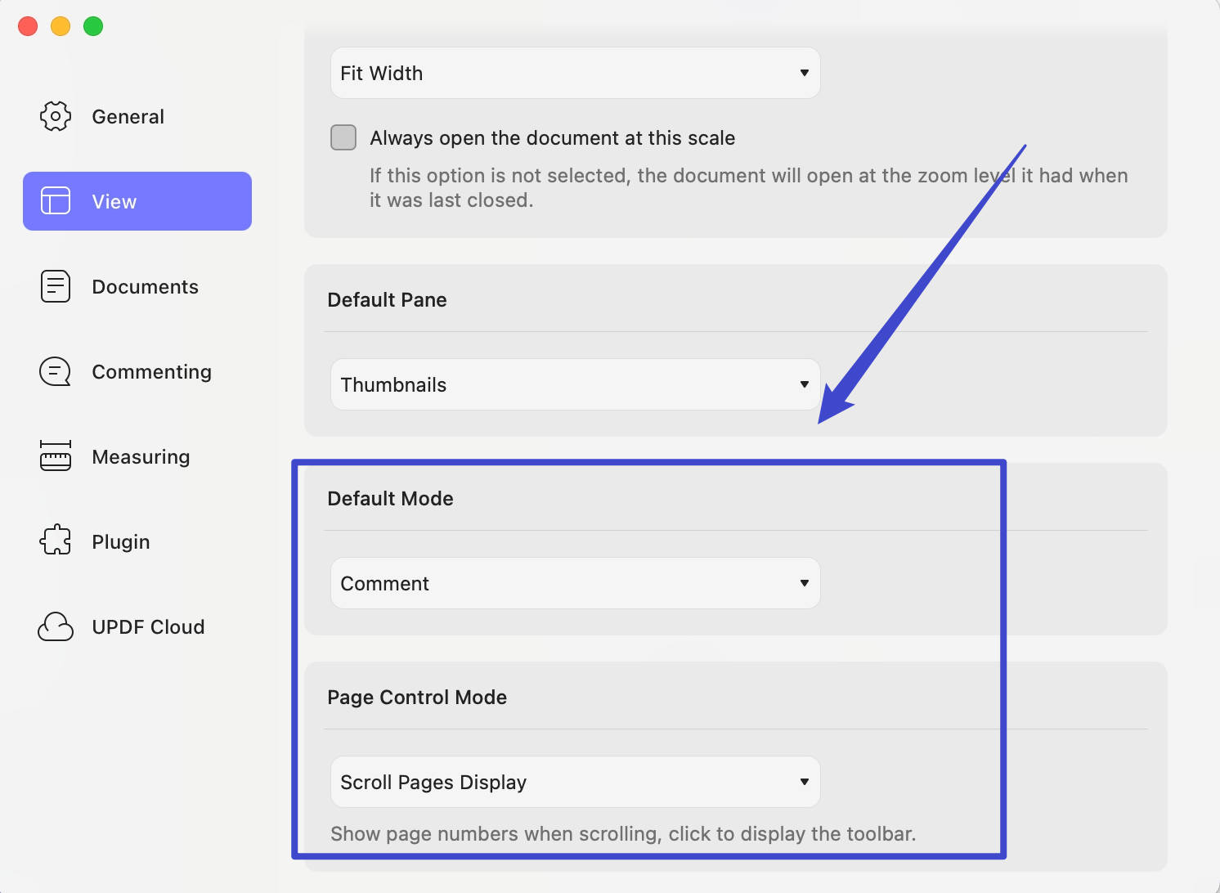Enable Always open the document at this scale
This screenshot has width=1220, height=893.
point(343,137)
